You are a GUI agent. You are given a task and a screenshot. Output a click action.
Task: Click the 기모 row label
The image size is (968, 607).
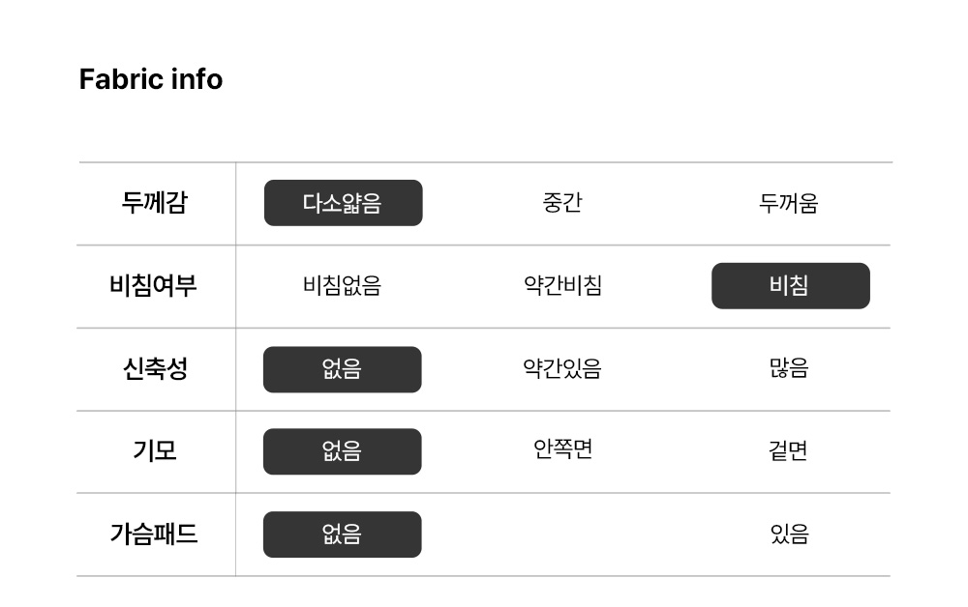[155, 451]
